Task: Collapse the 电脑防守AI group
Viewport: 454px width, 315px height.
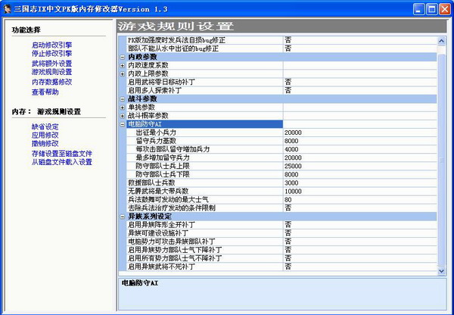Action: coord(123,123)
